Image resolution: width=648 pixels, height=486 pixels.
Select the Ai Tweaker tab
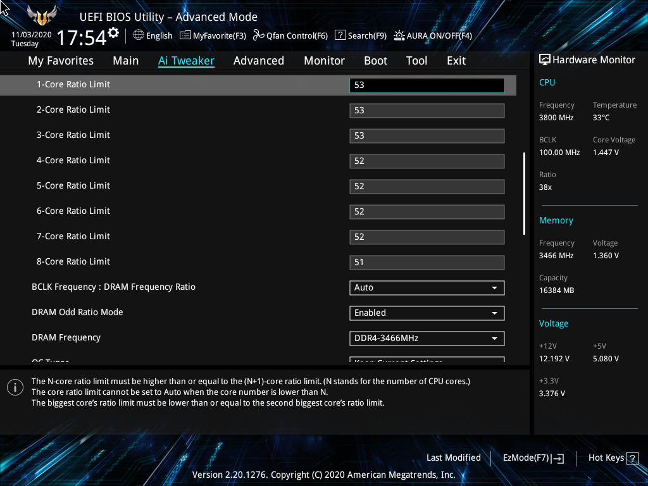click(186, 61)
